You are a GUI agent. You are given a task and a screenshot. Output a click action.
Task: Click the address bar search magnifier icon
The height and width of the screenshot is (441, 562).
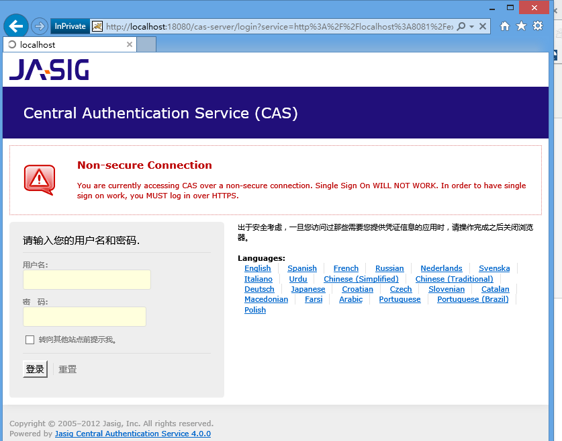coord(461,26)
